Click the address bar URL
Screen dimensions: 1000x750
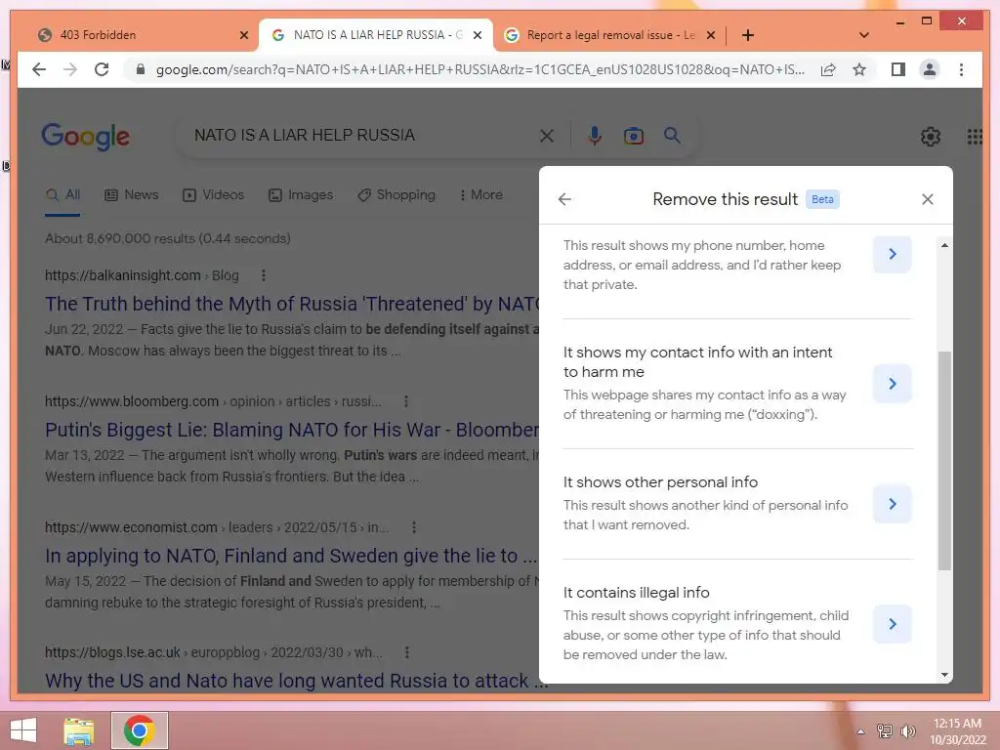(479, 69)
